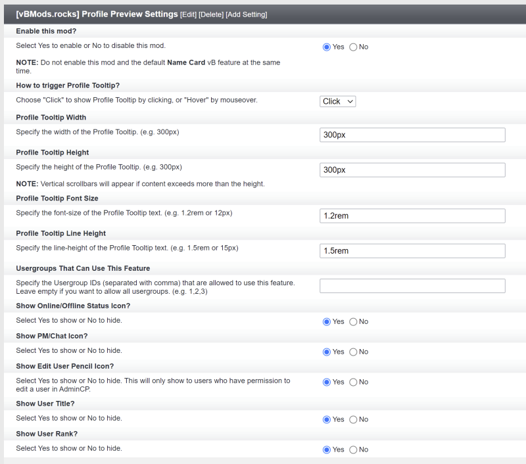The width and height of the screenshot is (526, 464).
Task: Click the 'Profile Tooltip Width' heading
Action: [x=51, y=118]
